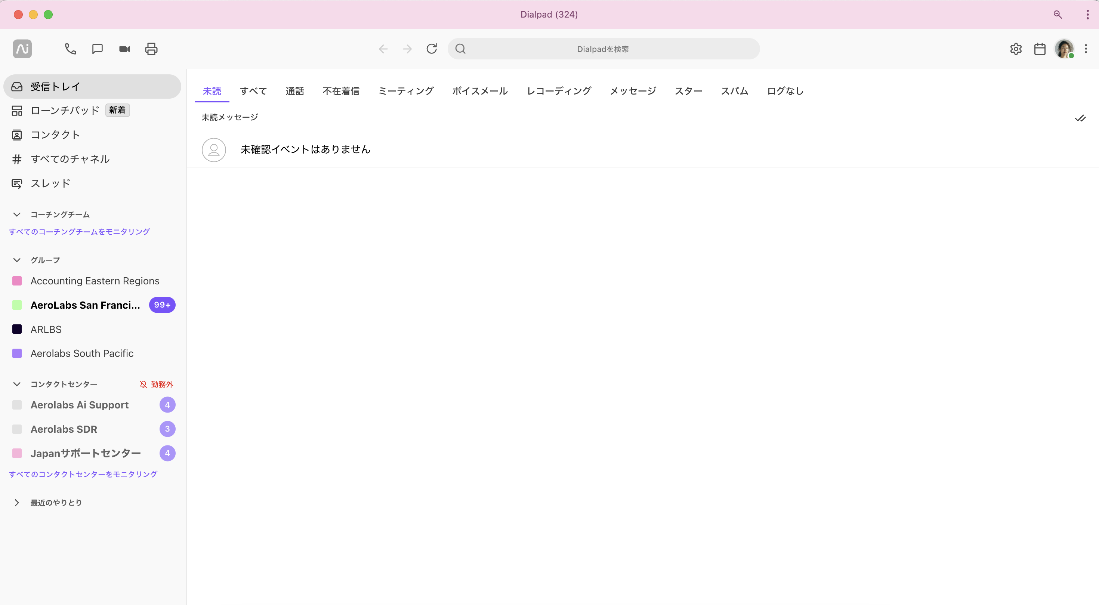The width and height of the screenshot is (1099, 605).
Task: Select the ボイスメール tab in inbox
Action: point(480,91)
